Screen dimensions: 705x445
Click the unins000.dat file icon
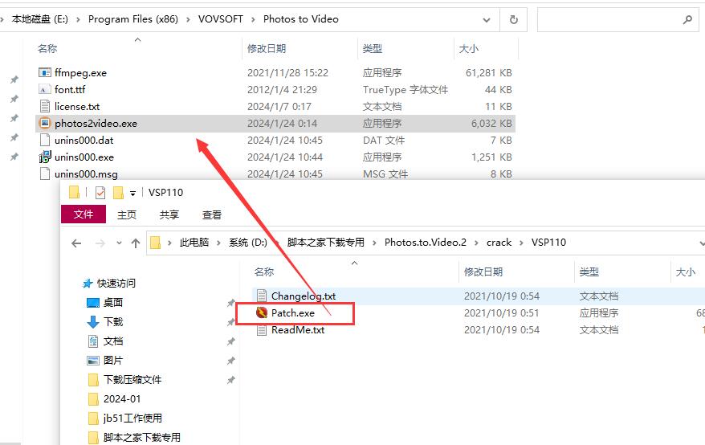pos(44,140)
